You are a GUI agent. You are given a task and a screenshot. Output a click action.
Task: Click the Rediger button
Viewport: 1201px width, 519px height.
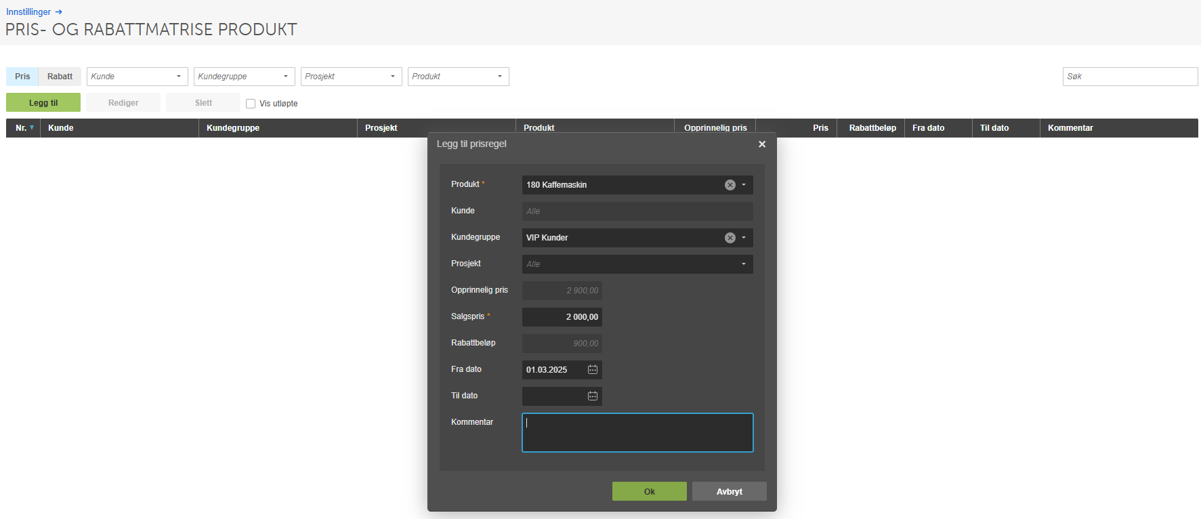click(x=123, y=102)
